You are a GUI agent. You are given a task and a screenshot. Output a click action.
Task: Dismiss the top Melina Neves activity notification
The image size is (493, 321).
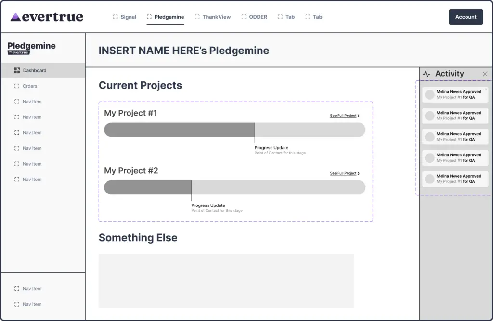tap(486, 90)
